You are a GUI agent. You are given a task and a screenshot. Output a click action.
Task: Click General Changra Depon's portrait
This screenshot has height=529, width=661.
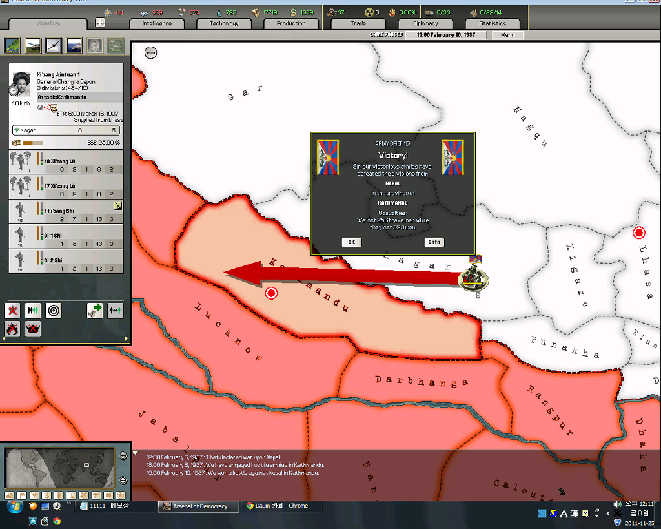click(21, 83)
